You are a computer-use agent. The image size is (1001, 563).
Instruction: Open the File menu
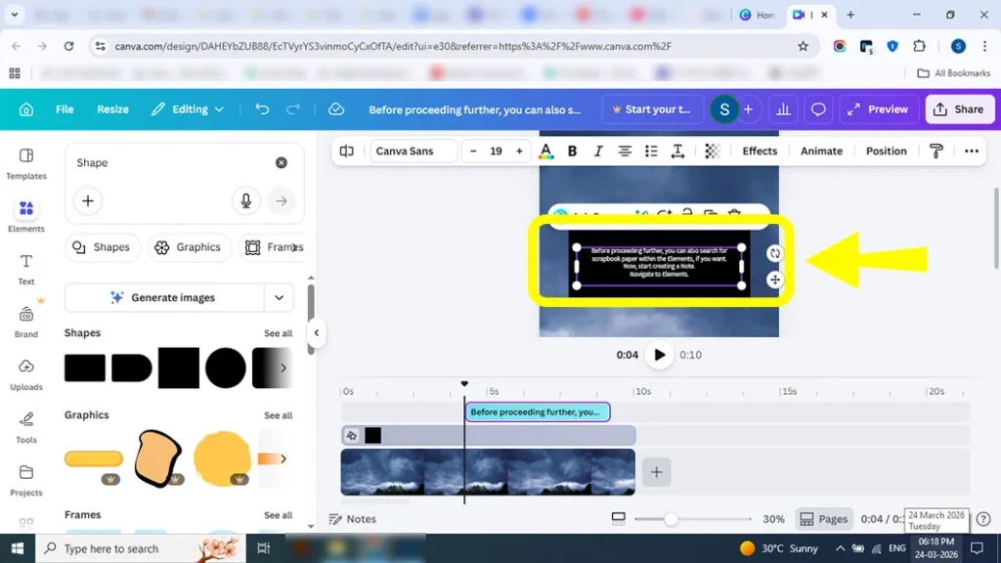[64, 108]
